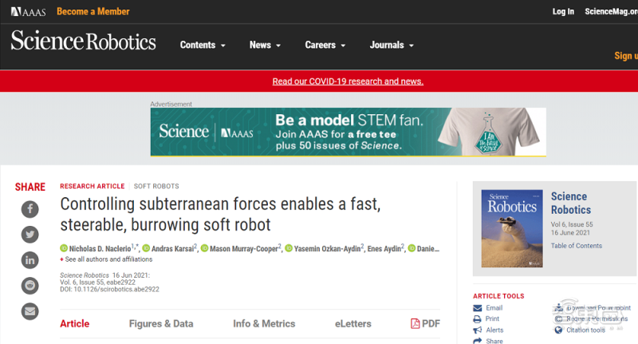Click the Science Robotics issue title link
The height and width of the screenshot is (344, 638).
[571, 204]
